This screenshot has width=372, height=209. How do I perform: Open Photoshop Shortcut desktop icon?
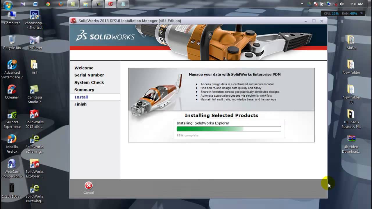(x=35, y=20)
